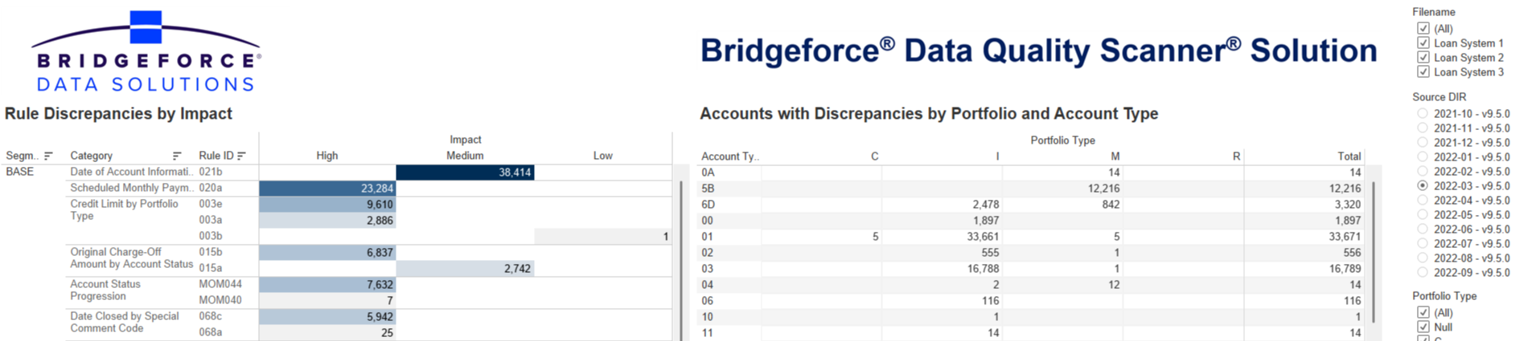1536x341 pixels.
Task: Click the High impact column header
Action: pyautogui.click(x=327, y=156)
